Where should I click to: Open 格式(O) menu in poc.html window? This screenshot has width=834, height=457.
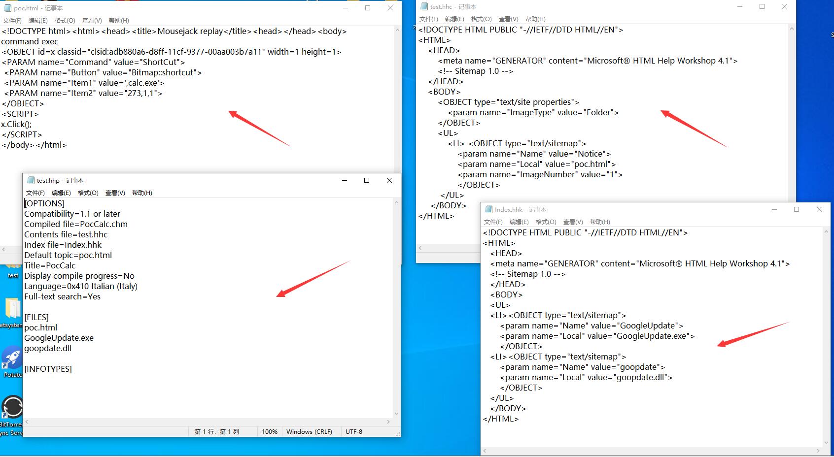65,20
